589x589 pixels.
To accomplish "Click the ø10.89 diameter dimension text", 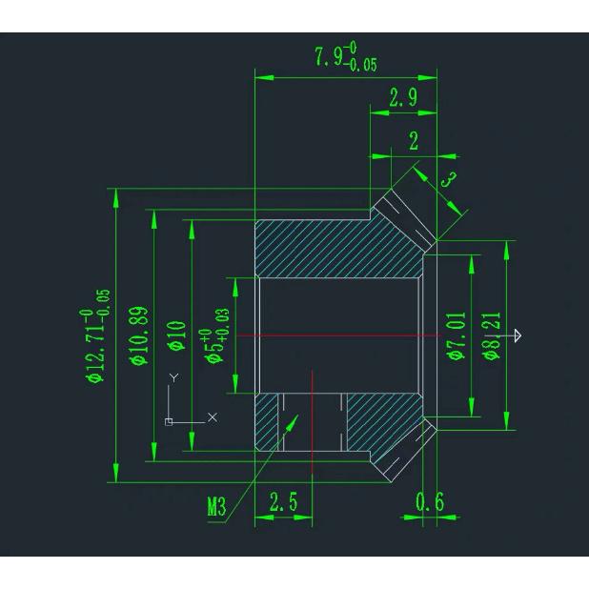I will [x=138, y=335].
